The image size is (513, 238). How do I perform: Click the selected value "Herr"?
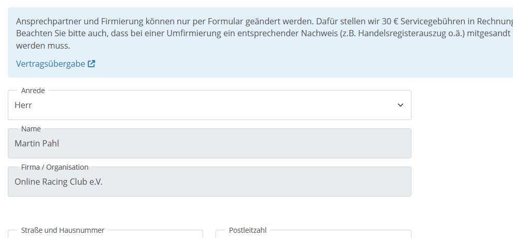point(23,105)
